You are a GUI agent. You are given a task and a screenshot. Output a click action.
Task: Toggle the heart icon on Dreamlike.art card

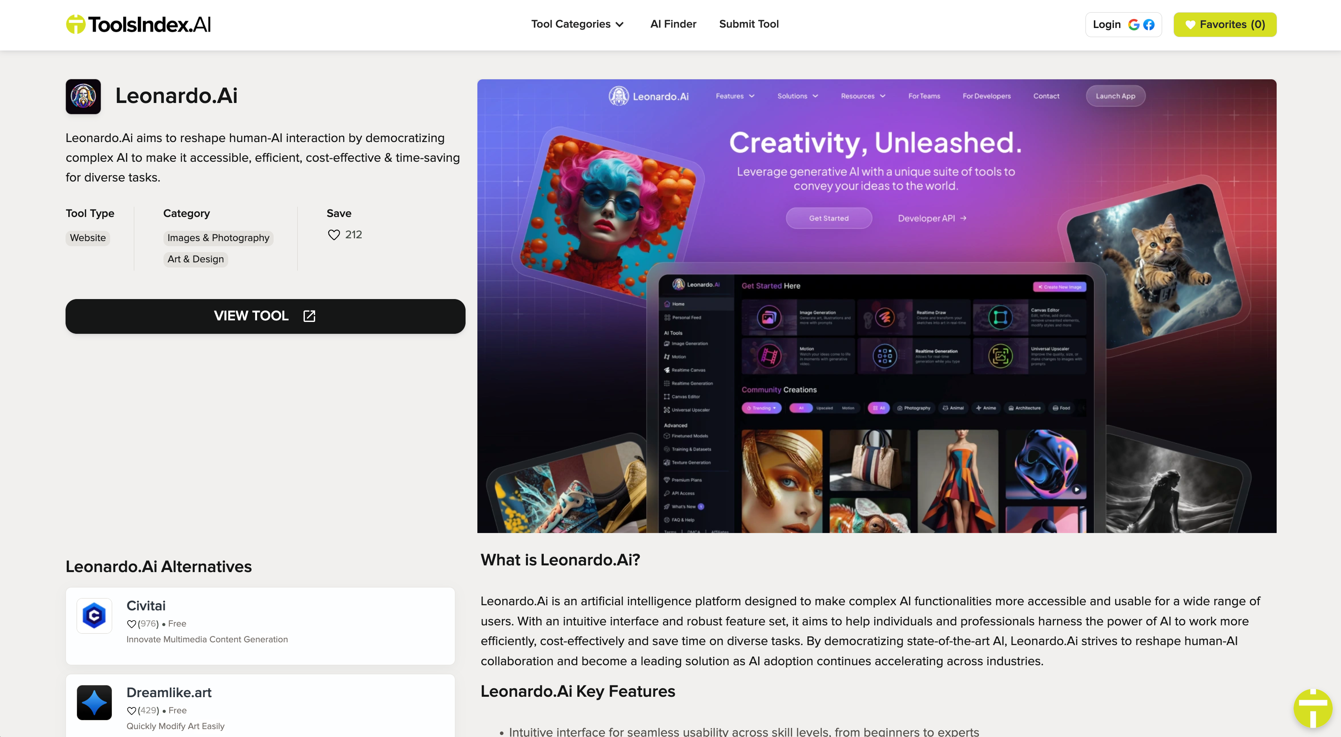131,711
